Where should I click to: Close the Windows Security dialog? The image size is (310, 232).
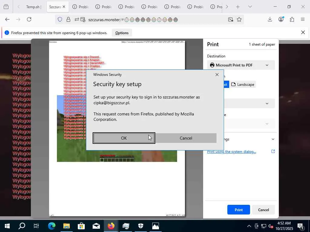tap(217, 75)
